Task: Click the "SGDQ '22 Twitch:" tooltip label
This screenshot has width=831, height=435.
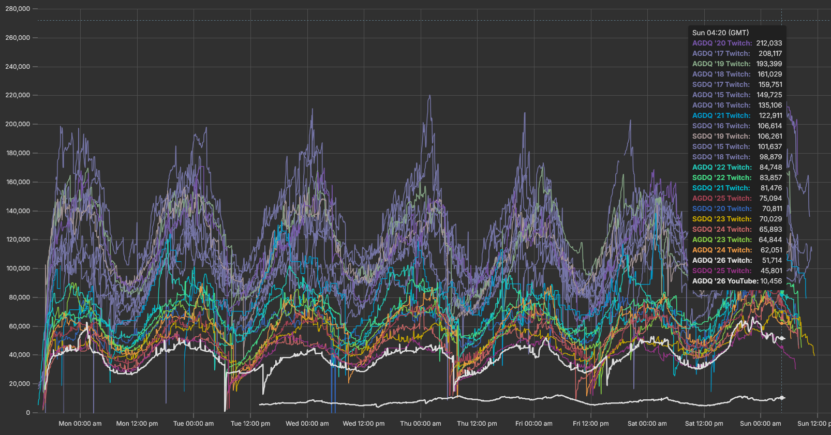Action: (x=722, y=177)
